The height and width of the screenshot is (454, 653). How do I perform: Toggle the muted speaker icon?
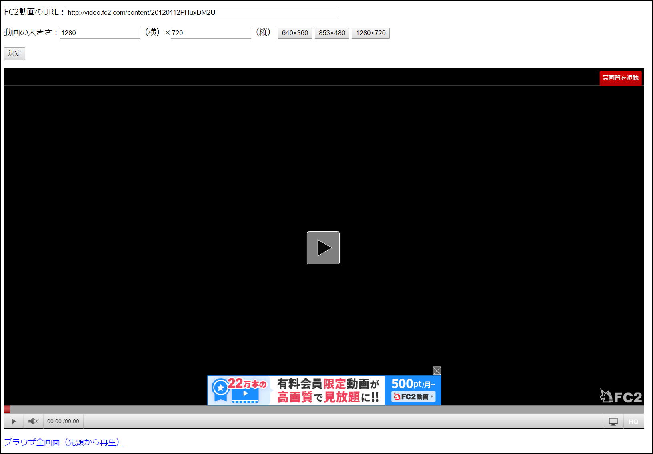(x=33, y=421)
